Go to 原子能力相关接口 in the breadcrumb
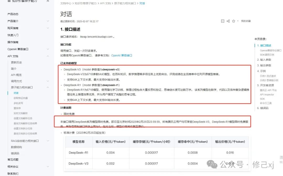 (125, 3)
